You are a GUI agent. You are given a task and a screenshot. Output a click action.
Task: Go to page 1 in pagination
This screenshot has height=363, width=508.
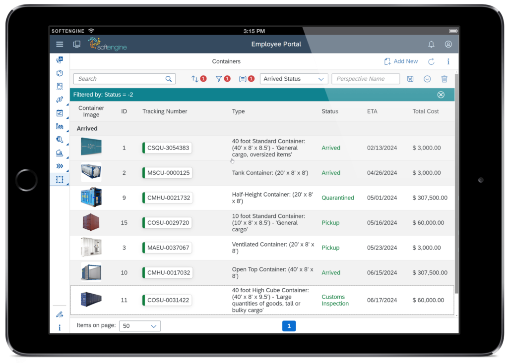pos(289,326)
